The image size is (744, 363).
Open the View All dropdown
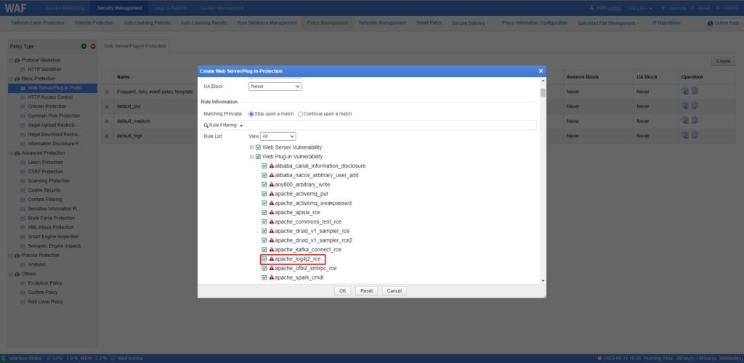coord(278,136)
